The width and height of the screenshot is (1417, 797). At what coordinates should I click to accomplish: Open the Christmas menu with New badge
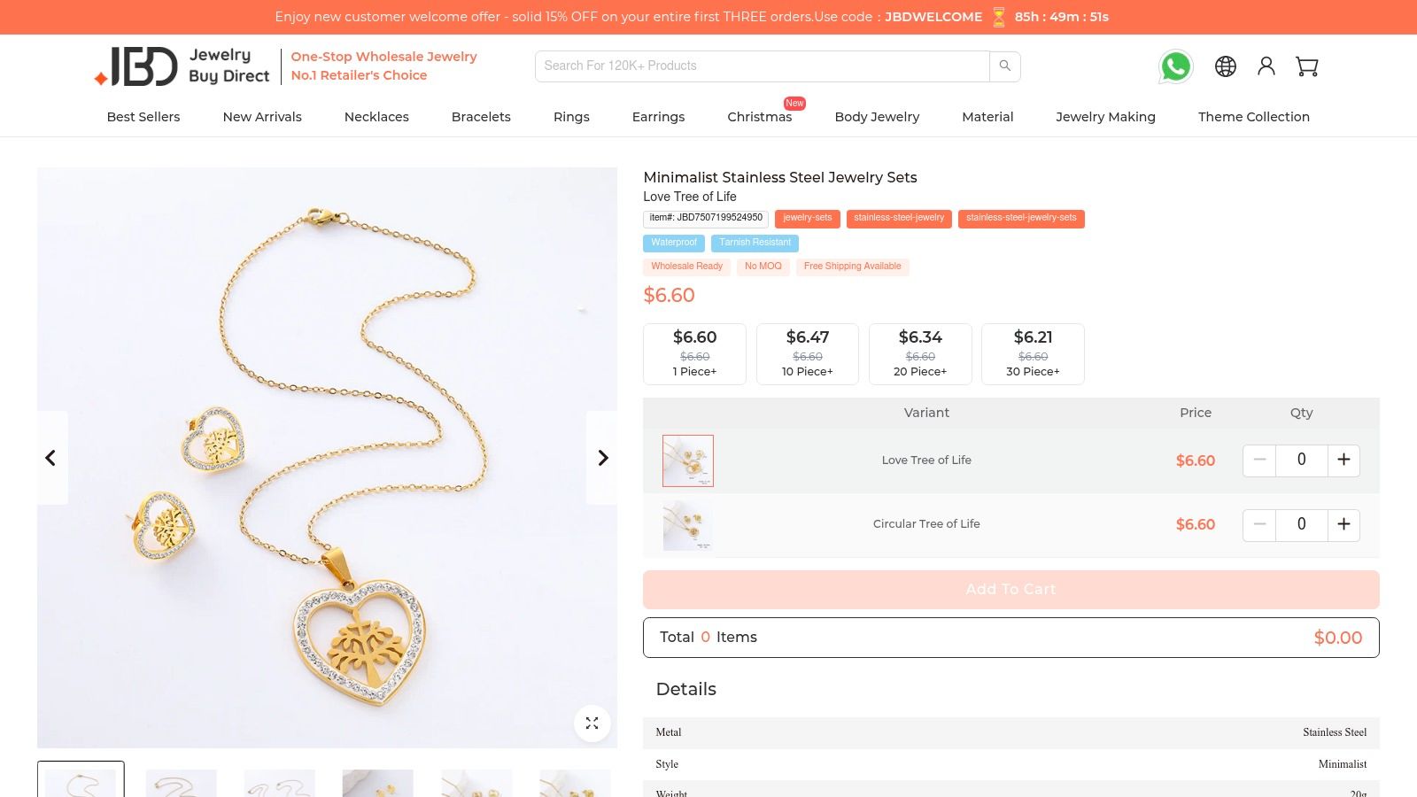point(759,116)
